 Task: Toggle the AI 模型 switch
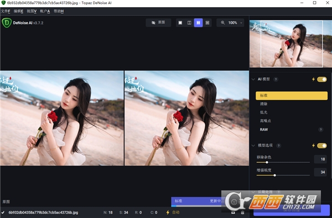click(x=322, y=79)
